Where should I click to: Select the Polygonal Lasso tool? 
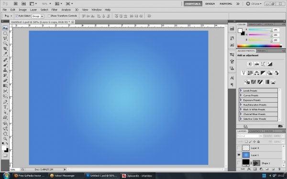tap(5, 38)
